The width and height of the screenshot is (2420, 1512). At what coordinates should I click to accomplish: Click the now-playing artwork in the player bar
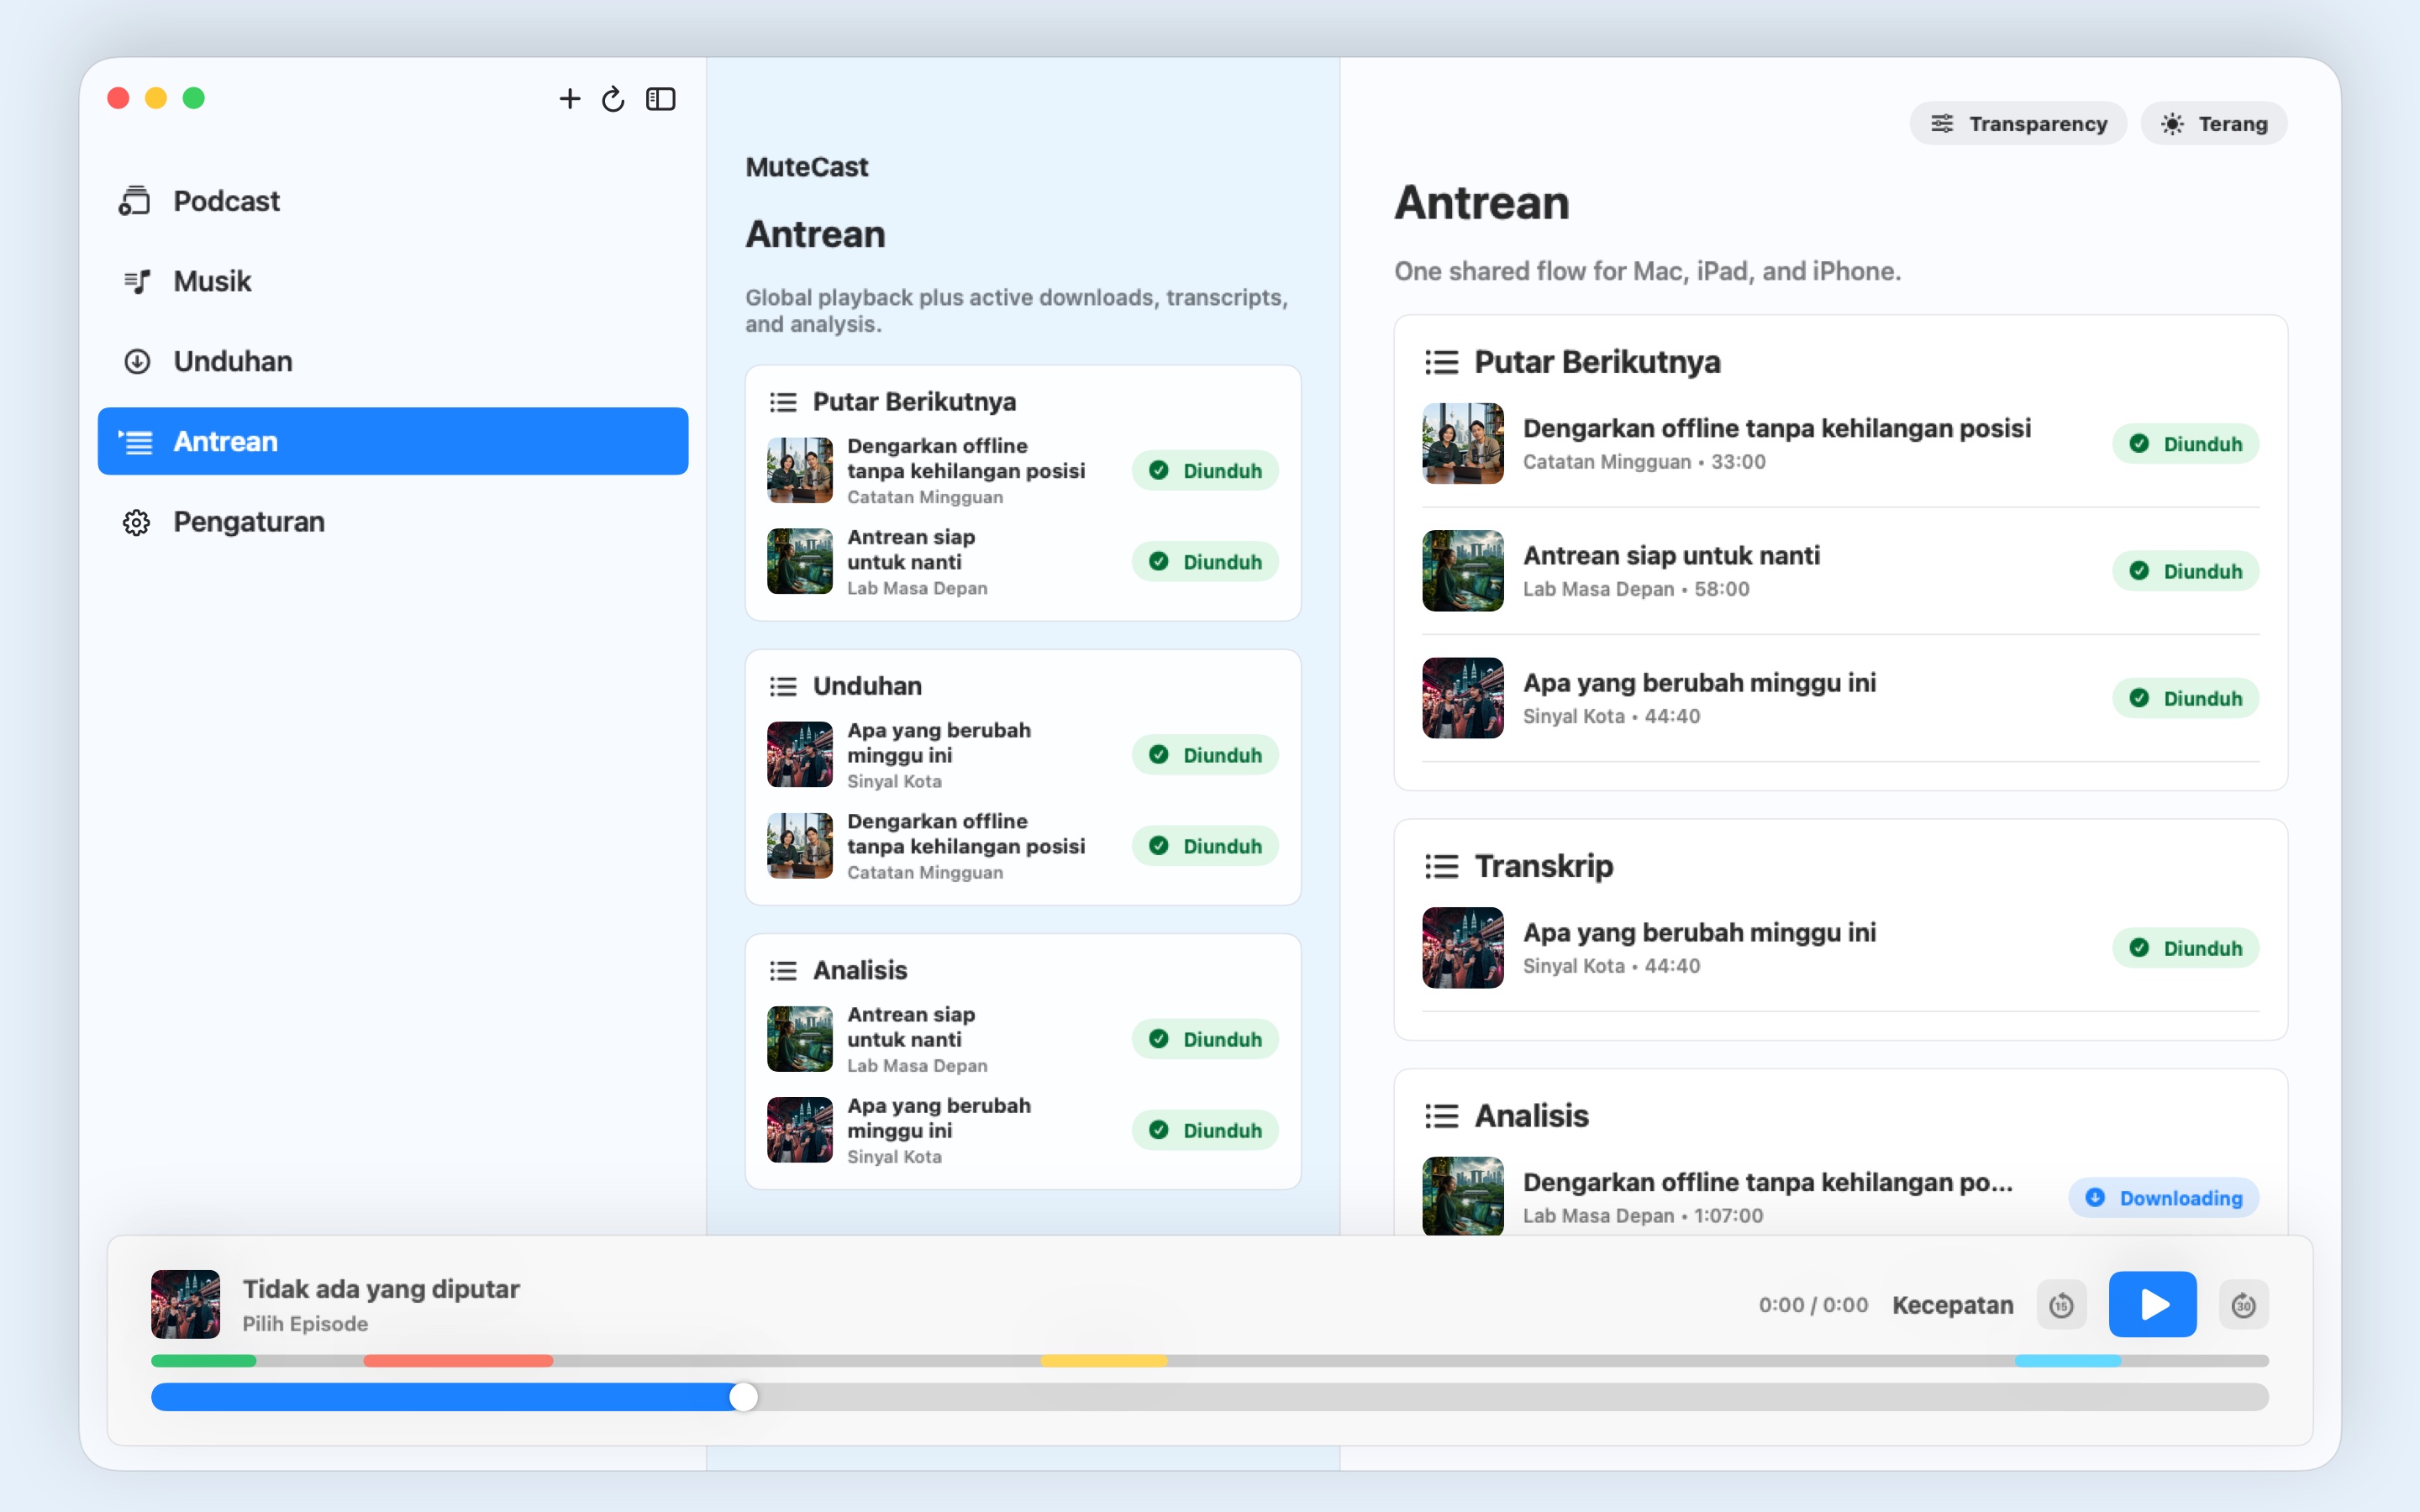[x=185, y=1304]
